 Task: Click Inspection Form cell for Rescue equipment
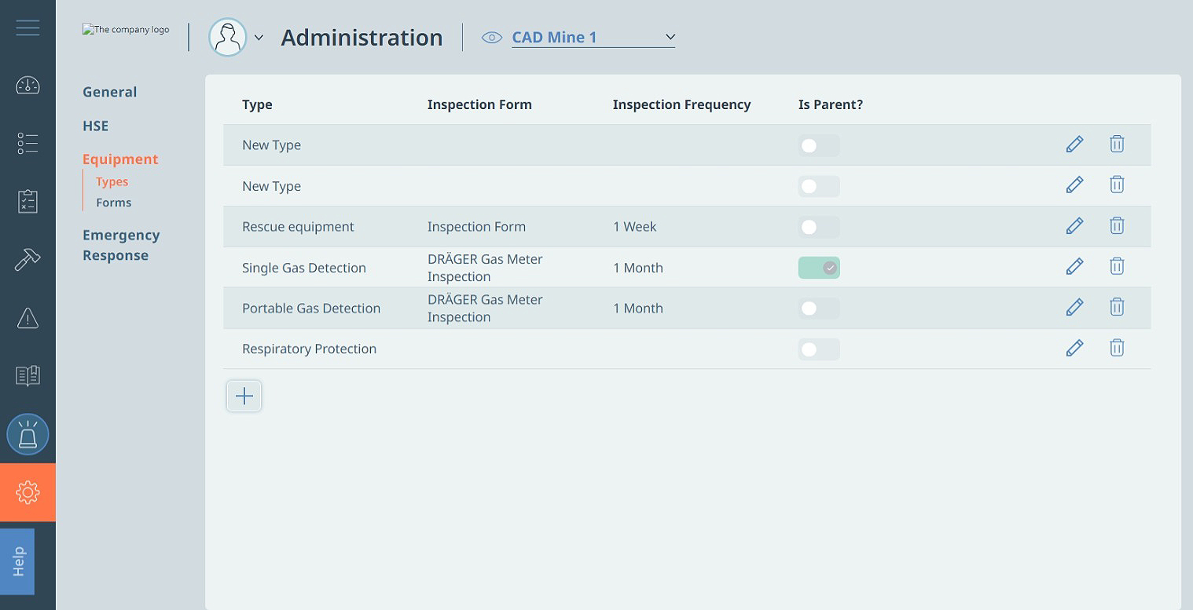[476, 227]
